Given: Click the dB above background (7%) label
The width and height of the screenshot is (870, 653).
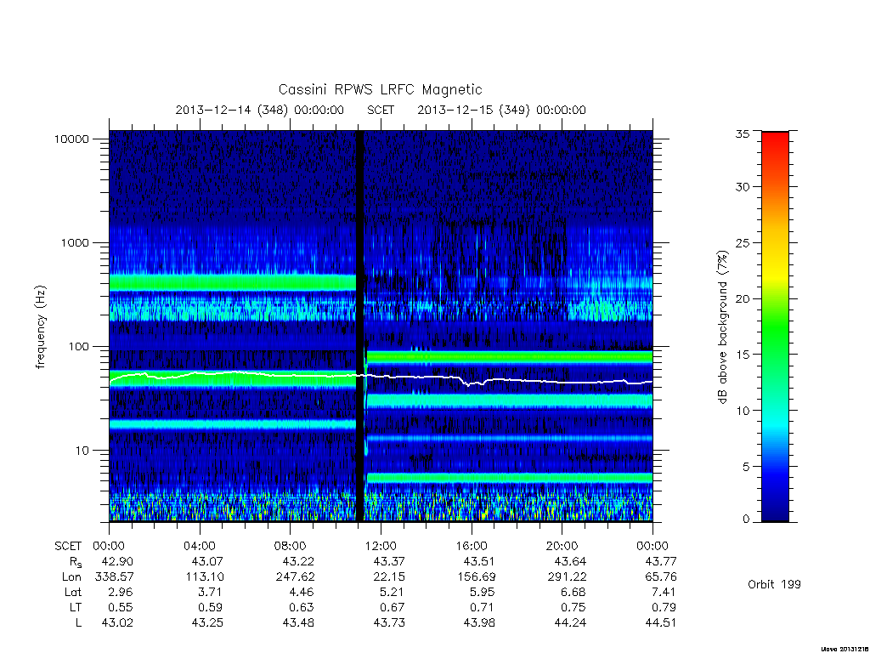Looking at the screenshot, I should pos(722,327).
